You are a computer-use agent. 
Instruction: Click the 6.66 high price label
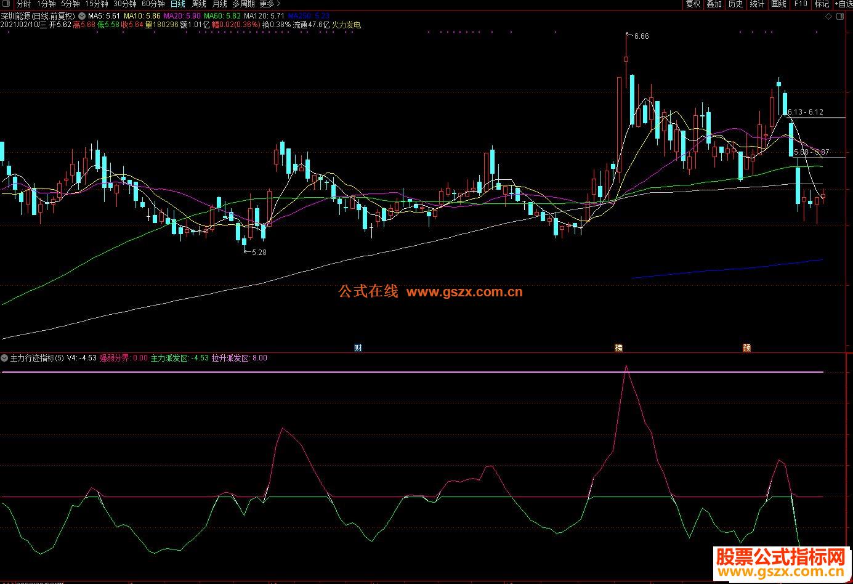coord(641,36)
